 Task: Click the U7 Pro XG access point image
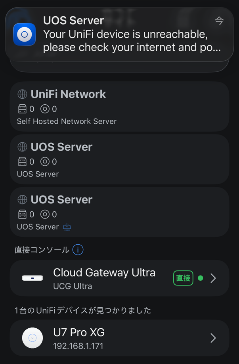[x=33, y=338]
